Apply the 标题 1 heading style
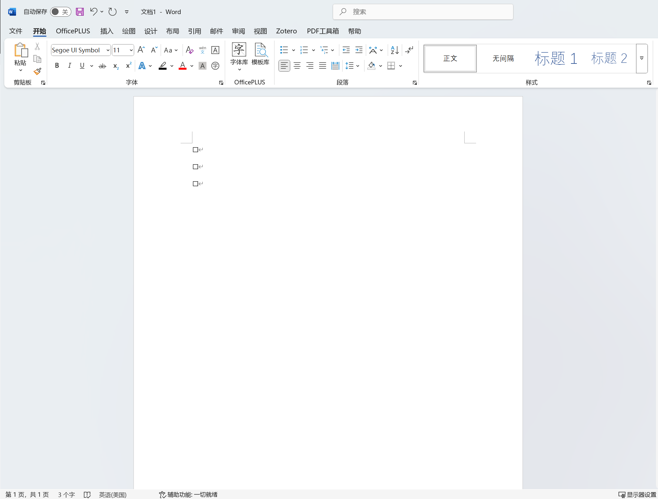 (x=555, y=58)
